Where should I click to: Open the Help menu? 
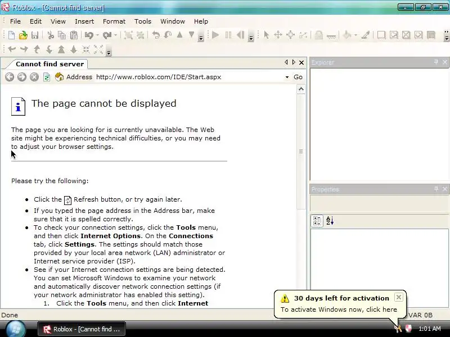201,21
